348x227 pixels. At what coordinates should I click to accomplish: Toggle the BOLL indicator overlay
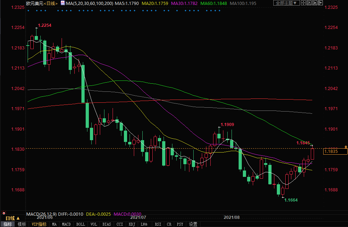pos(80,224)
